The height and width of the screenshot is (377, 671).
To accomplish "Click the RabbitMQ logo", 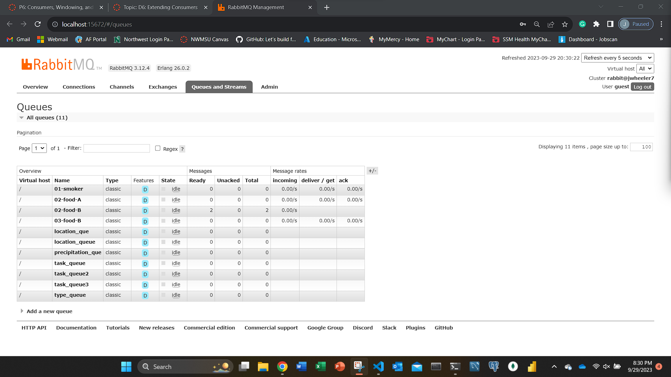I will [x=58, y=65].
